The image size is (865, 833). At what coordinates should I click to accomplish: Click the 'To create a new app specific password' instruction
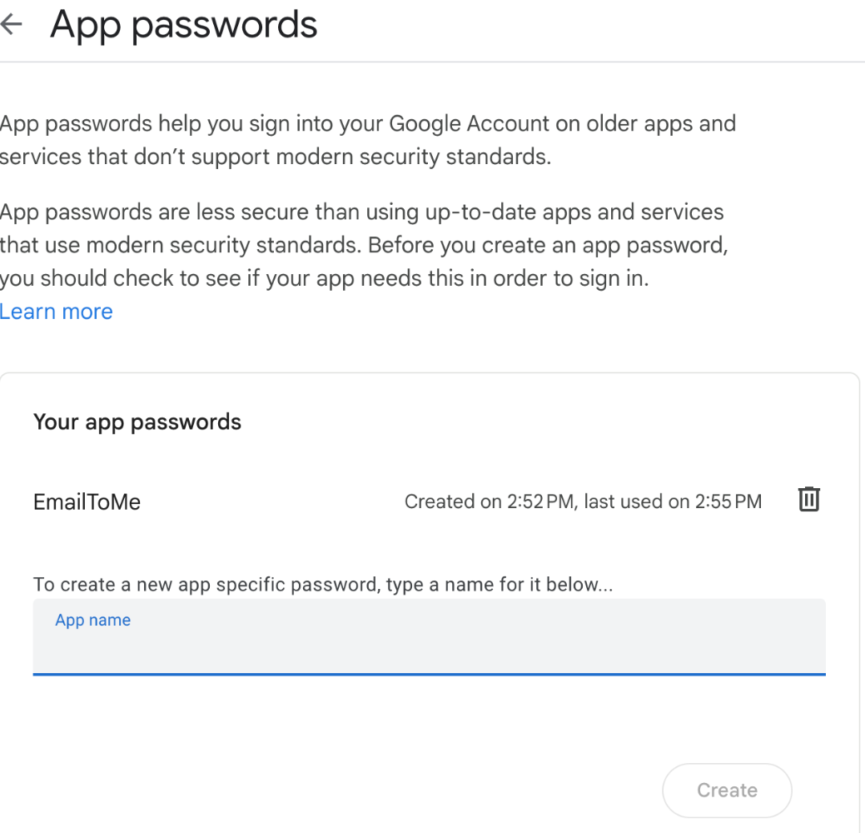(x=323, y=585)
